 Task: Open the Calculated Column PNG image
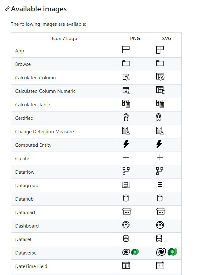pos(126,77)
